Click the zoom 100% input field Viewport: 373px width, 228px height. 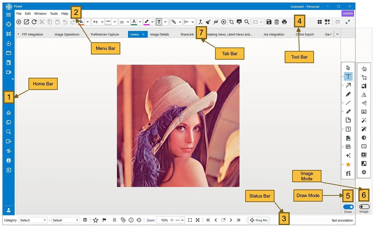[164, 220]
